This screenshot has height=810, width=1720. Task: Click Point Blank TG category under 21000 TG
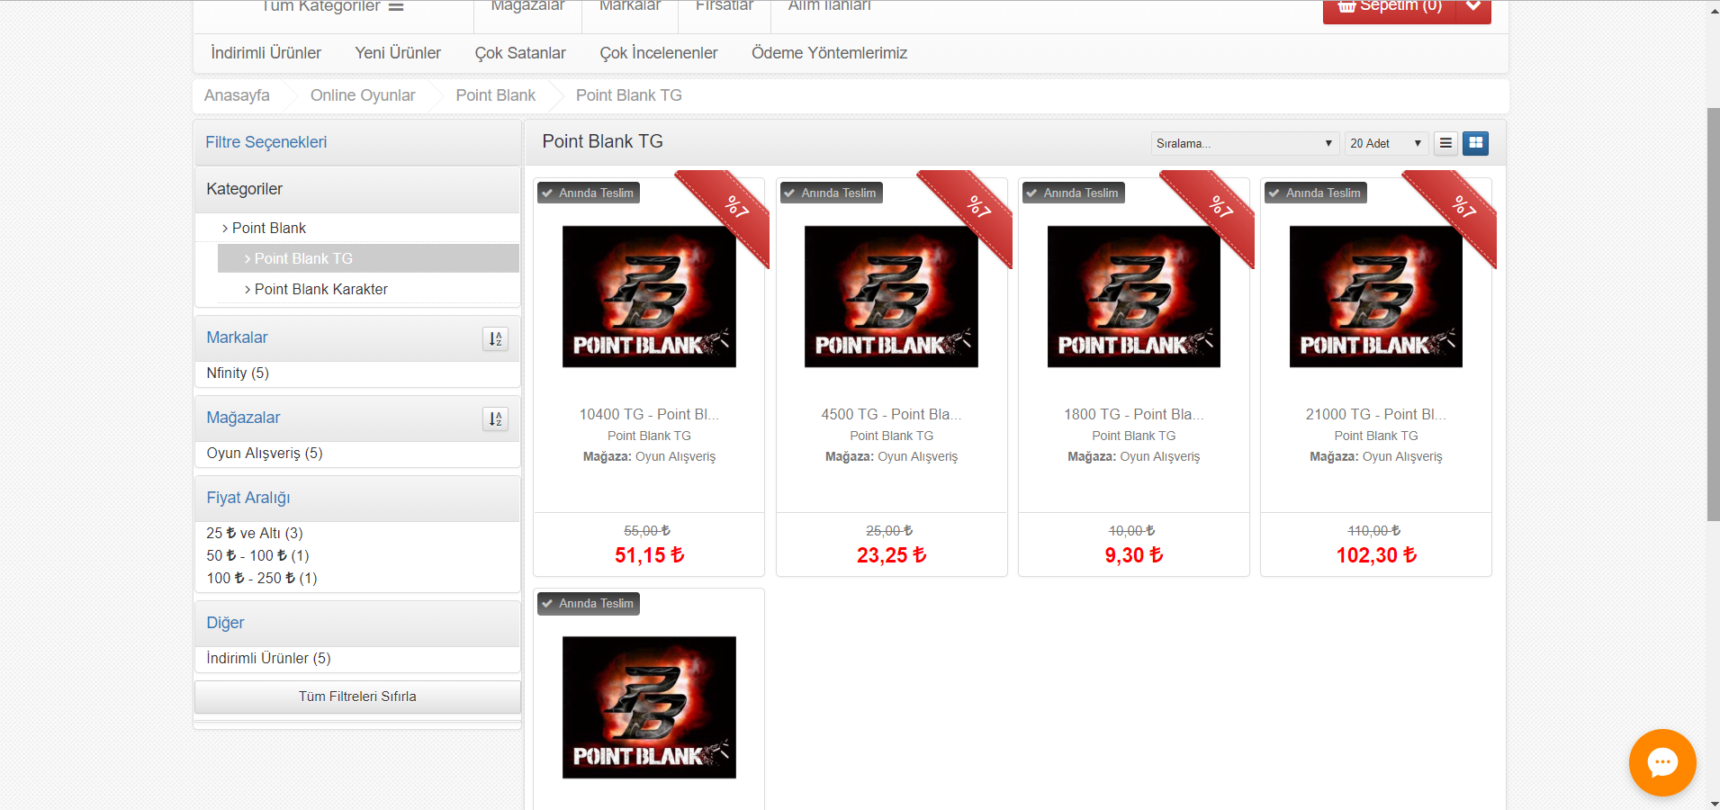1376,436
